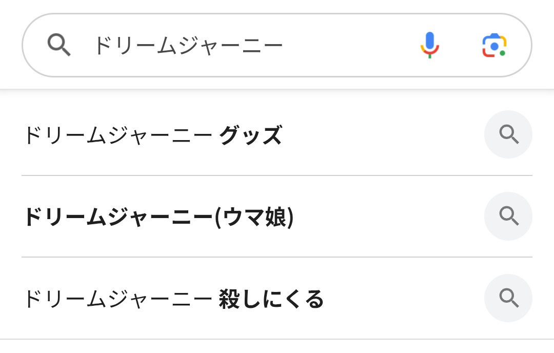Start voice search with the microphone icon

pyautogui.click(x=429, y=45)
